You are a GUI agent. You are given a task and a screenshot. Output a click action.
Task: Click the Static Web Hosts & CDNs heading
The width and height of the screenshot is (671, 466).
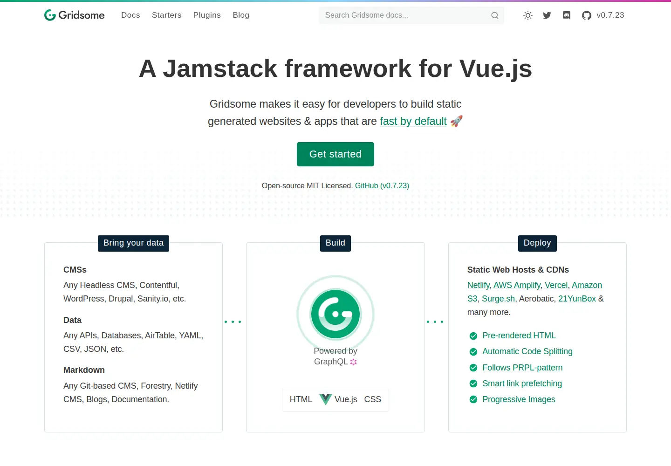click(x=518, y=270)
